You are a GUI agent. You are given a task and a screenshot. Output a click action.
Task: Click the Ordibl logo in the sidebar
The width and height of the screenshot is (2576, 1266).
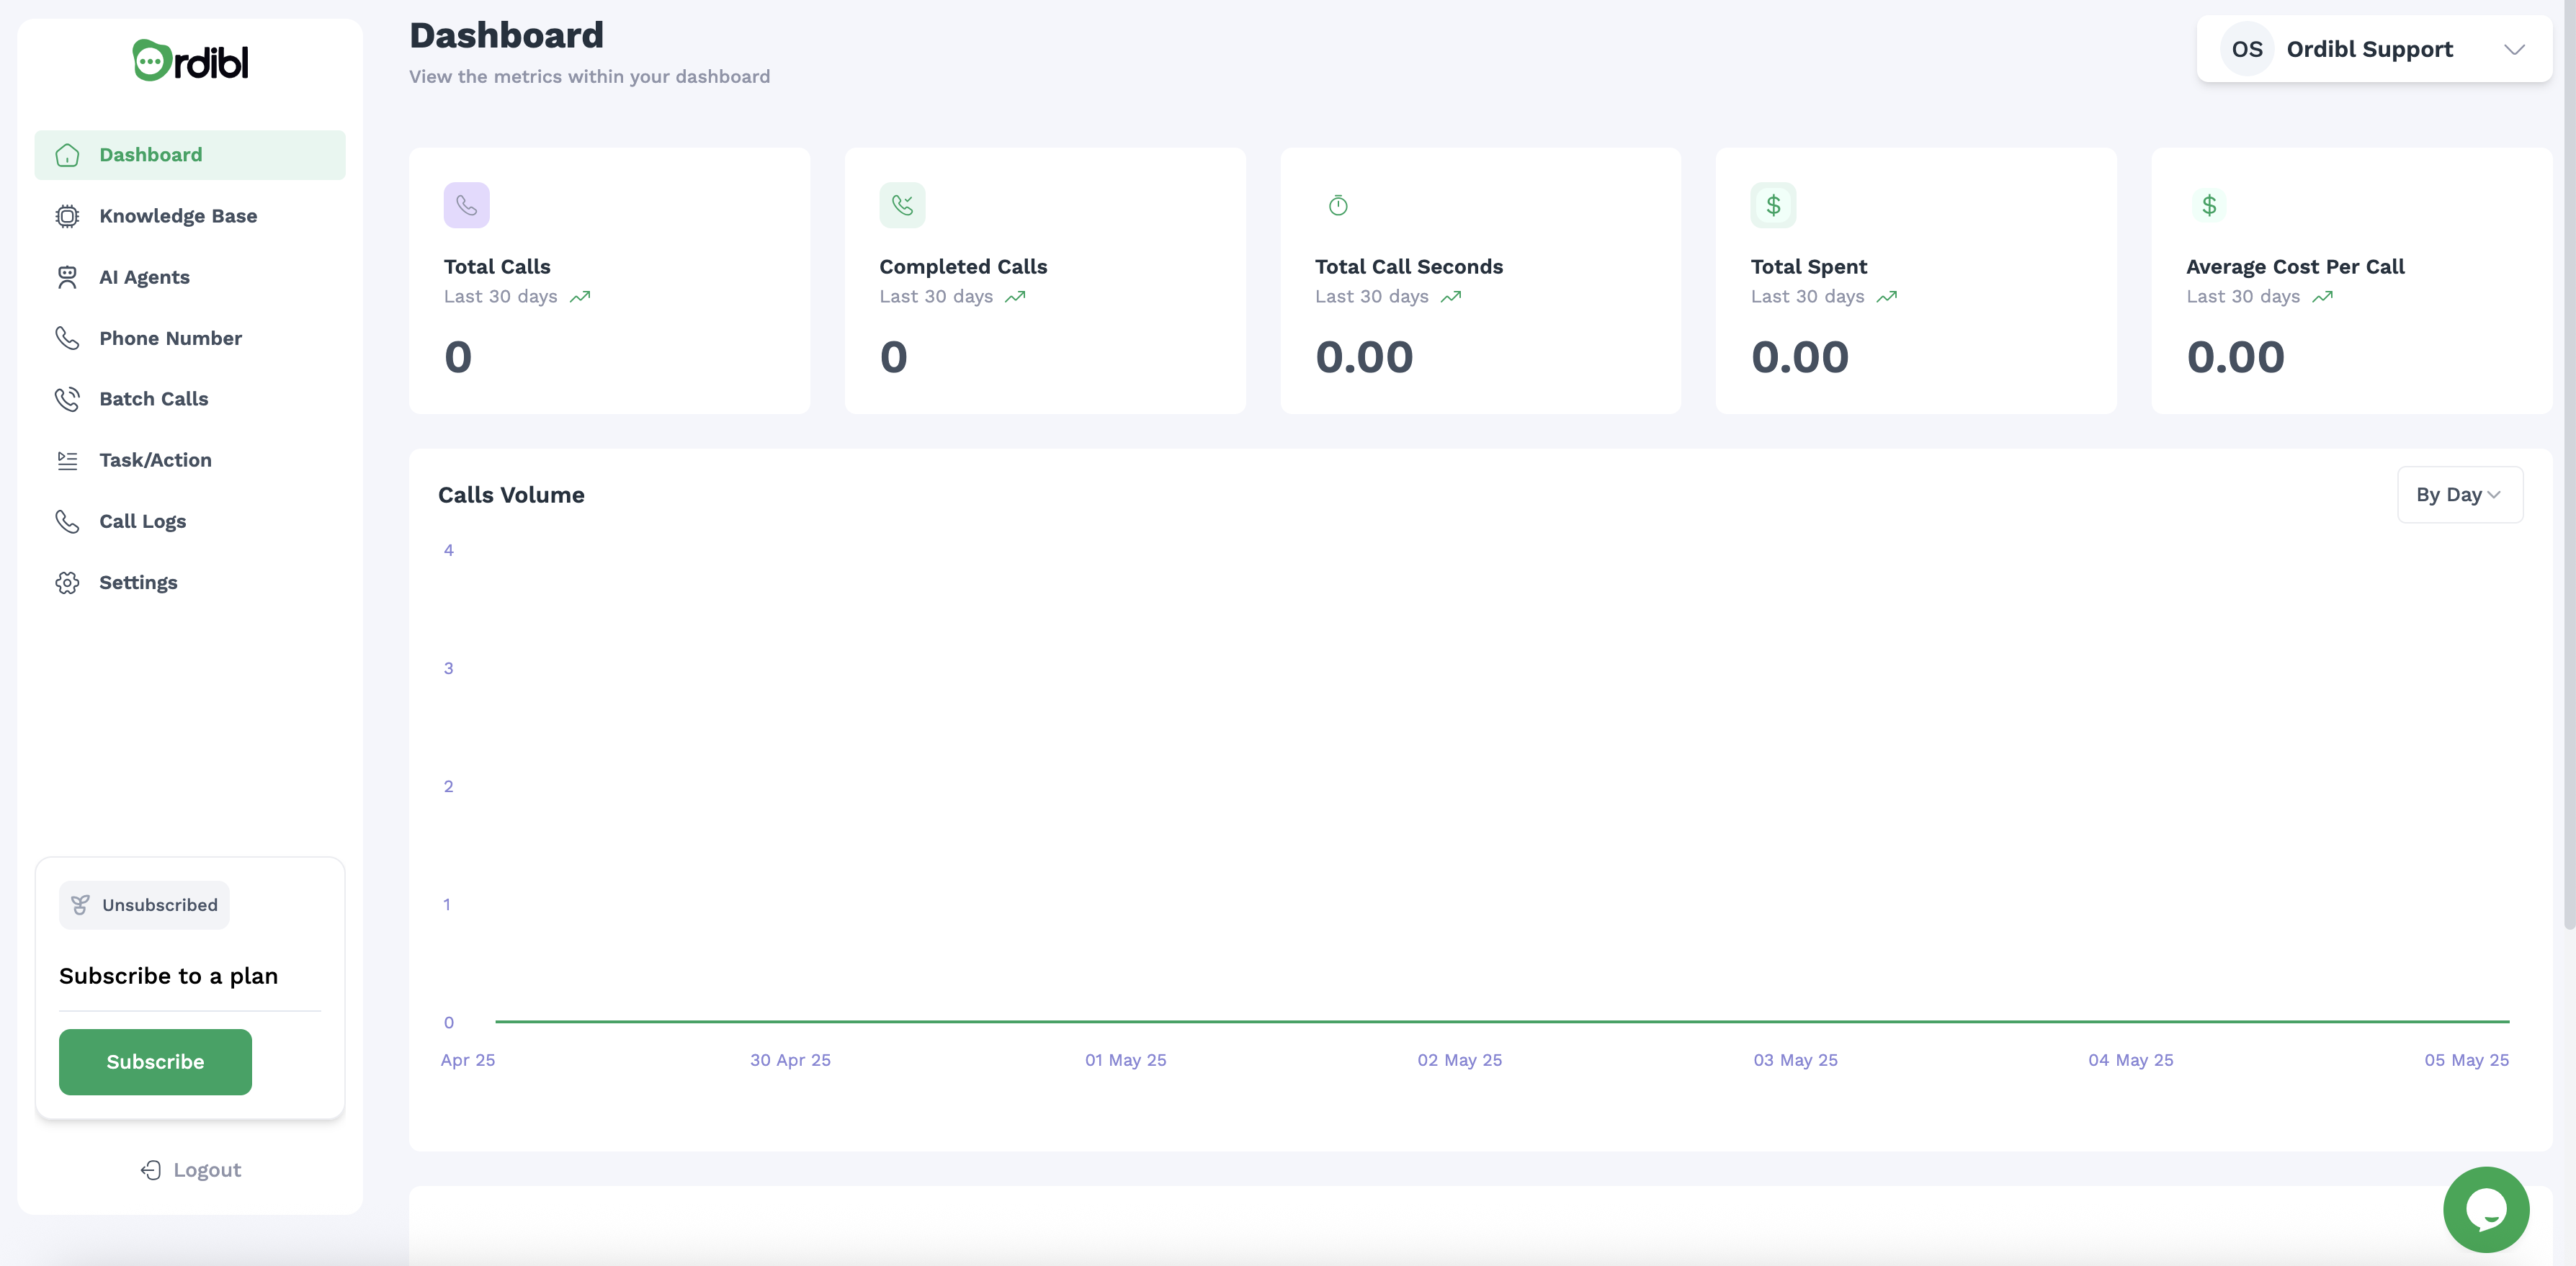(190, 61)
